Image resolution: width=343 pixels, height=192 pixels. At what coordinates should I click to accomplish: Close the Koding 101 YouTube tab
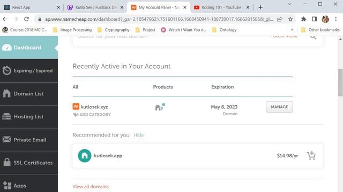point(248,7)
